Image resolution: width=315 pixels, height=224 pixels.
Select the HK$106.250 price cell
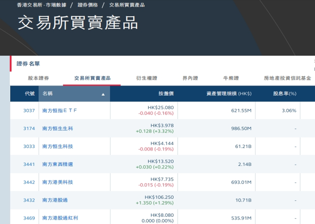(x=159, y=197)
